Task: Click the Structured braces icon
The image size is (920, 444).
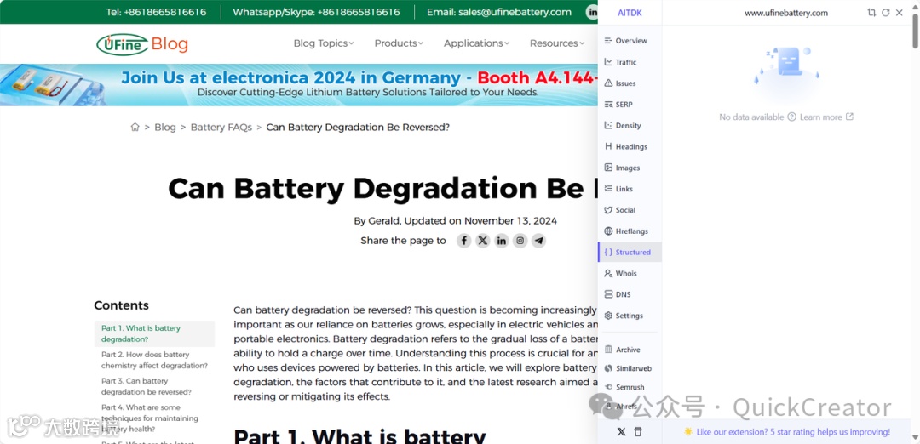Action: click(608, 252)
